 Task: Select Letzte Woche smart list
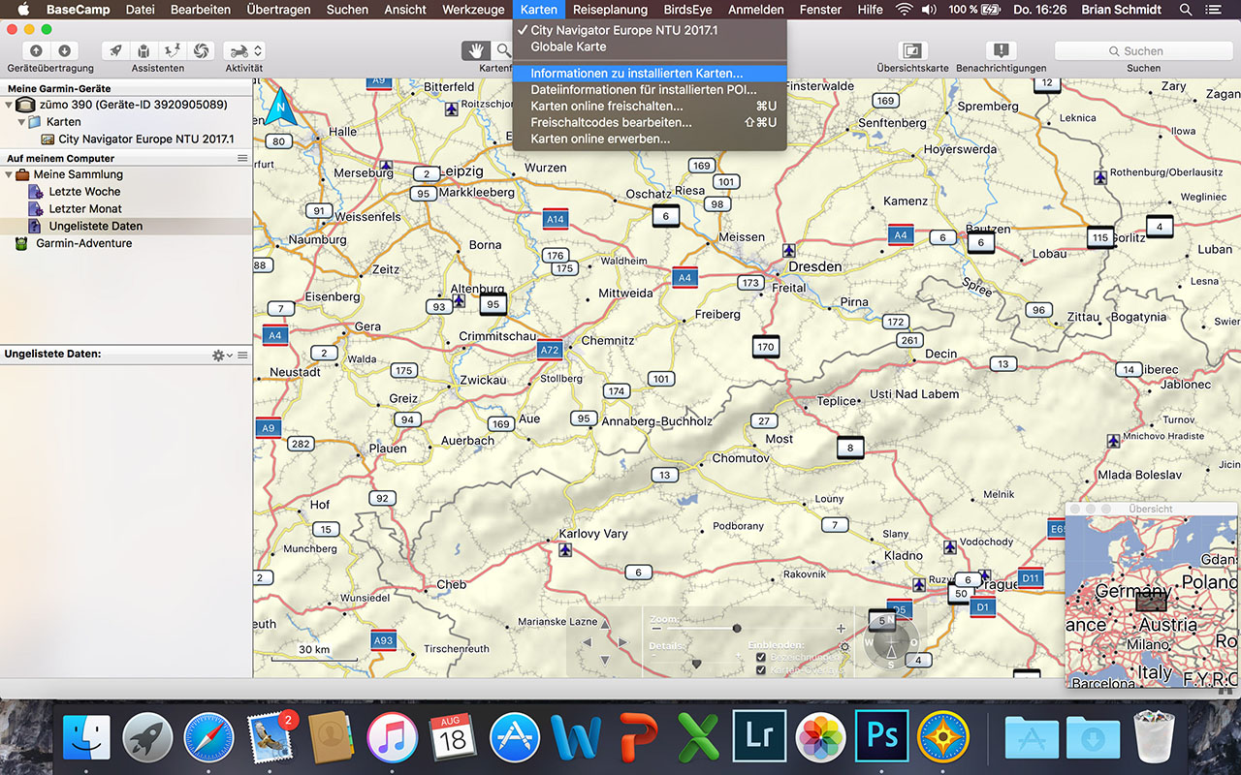pyautogui.click(x=84, y=192)
